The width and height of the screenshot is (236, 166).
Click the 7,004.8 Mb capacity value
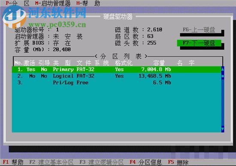pos(156,69)
